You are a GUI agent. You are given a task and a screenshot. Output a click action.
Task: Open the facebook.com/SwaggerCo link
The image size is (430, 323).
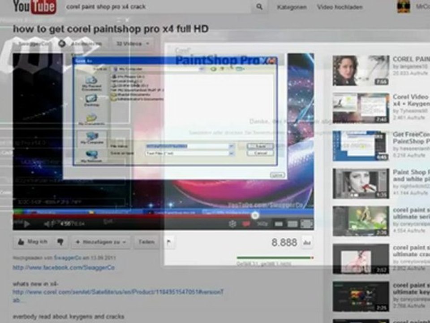[x=64, y=267]
